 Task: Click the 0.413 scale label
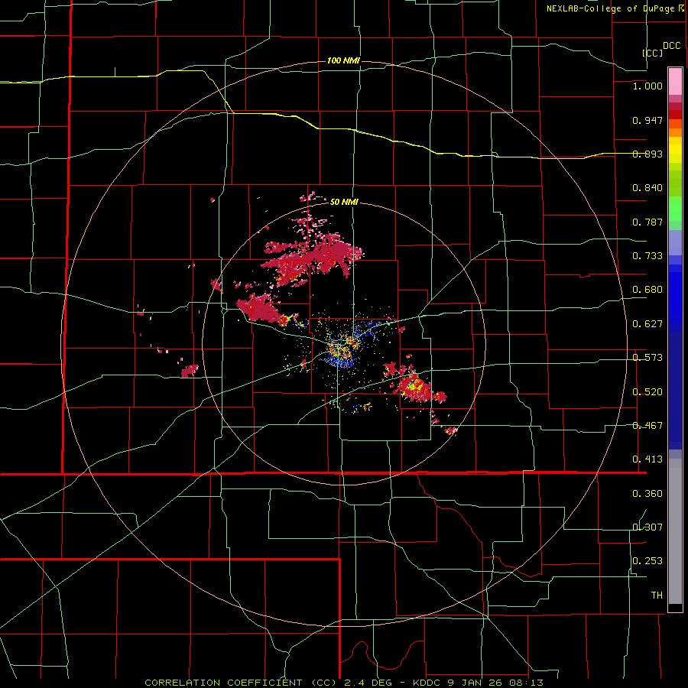coord(647,459)
